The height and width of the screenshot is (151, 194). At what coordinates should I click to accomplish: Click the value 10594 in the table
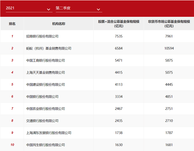[x=169, y=48]
